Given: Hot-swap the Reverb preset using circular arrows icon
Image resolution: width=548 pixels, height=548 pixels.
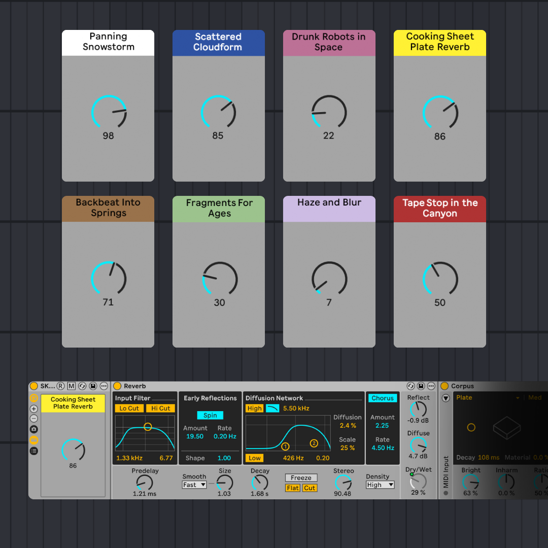Looking at the screenshot, I should [411, 386].
